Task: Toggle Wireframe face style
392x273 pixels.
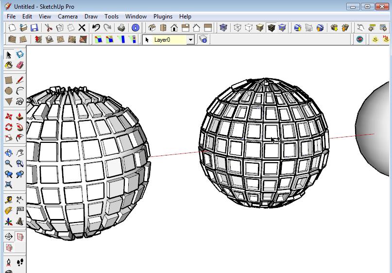Action: point(237,28)
